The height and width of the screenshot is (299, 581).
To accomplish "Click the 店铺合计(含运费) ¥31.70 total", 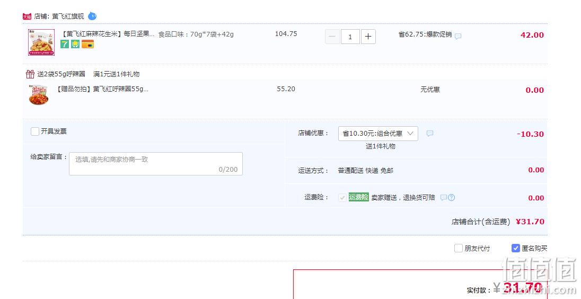I will [x=498, y=222].
